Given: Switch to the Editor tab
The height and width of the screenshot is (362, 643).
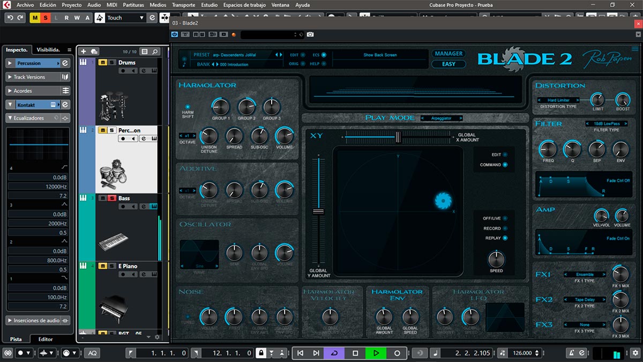Looking at the screenshot, I should 46,339.
